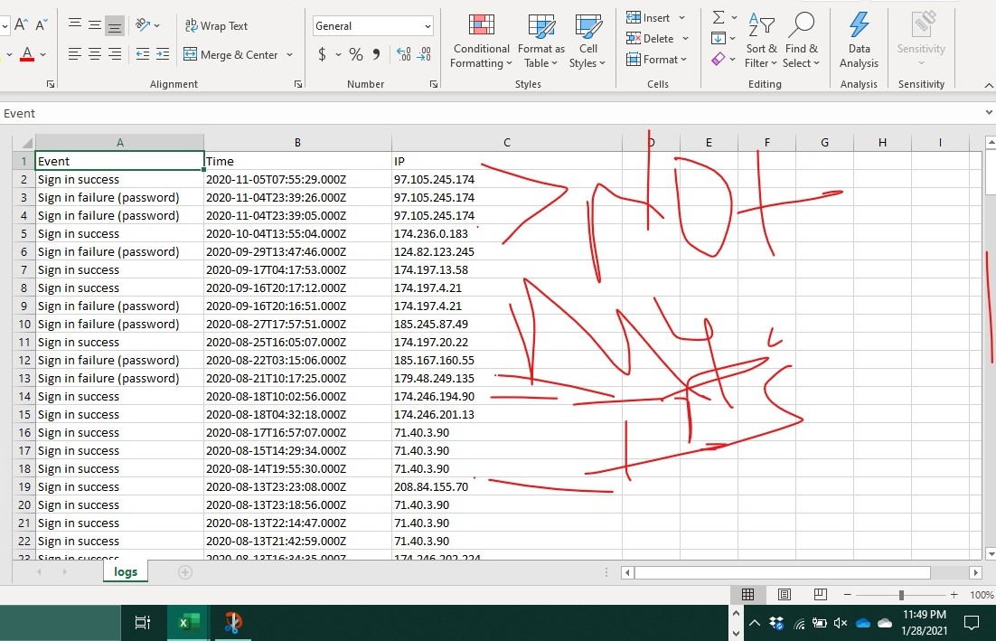The width and height of the screenshot is (996, 641).
Task: Click the Clear eraser icon
Action: pos(719,60)
